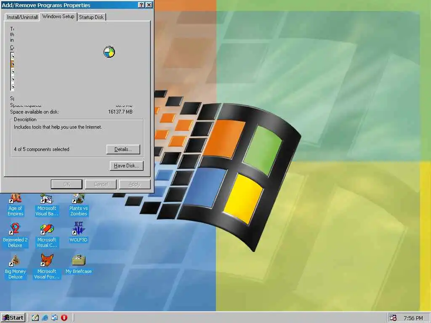
Task: Select the Bejeweled 2 Deluxe shortcut
Action: (15, 236)
